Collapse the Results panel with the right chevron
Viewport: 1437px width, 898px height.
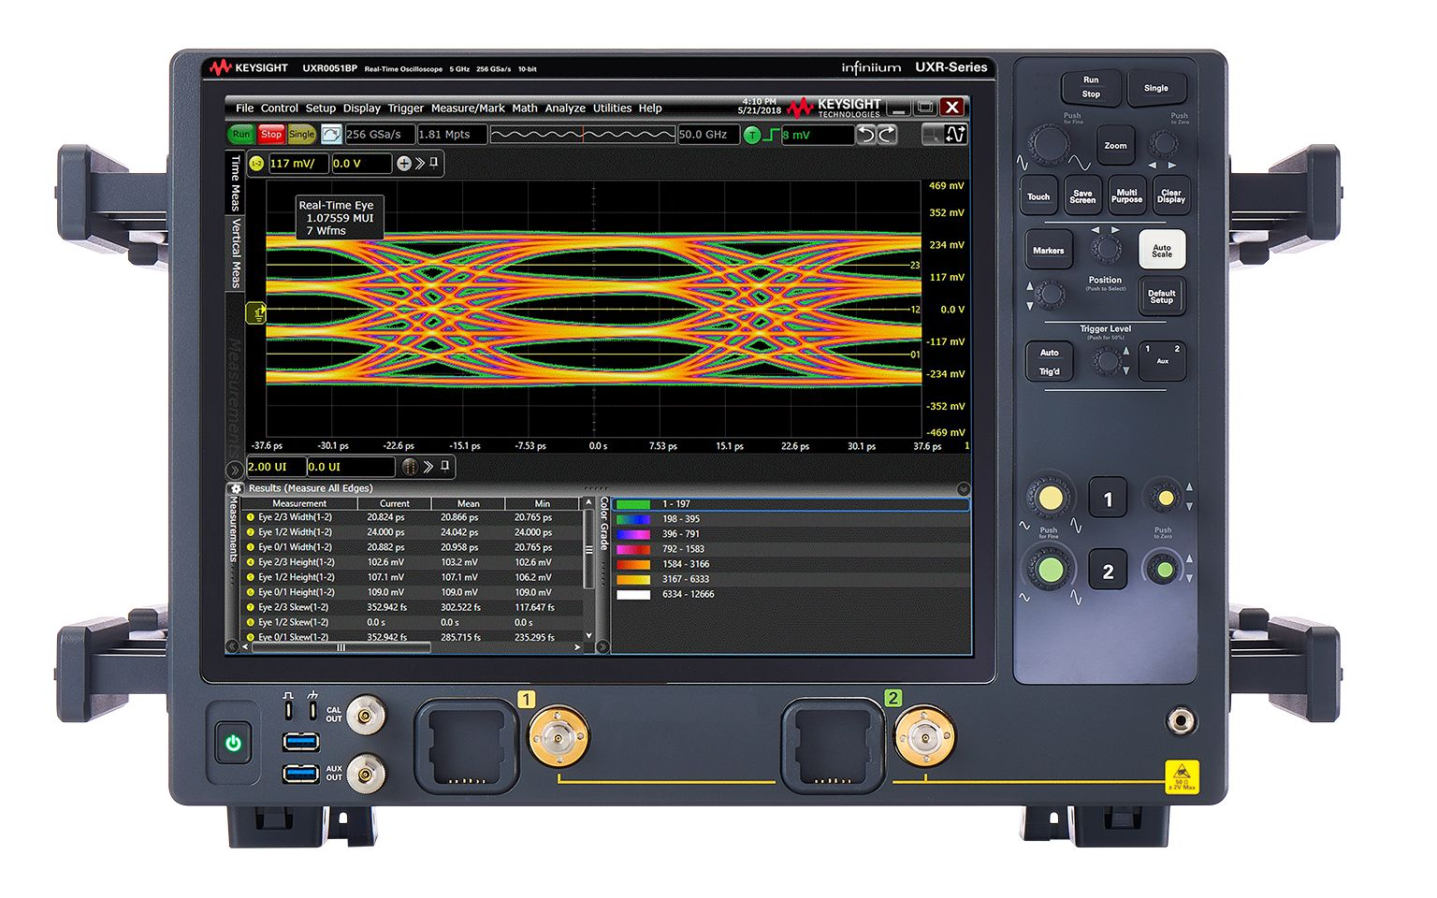pos(963,489)
